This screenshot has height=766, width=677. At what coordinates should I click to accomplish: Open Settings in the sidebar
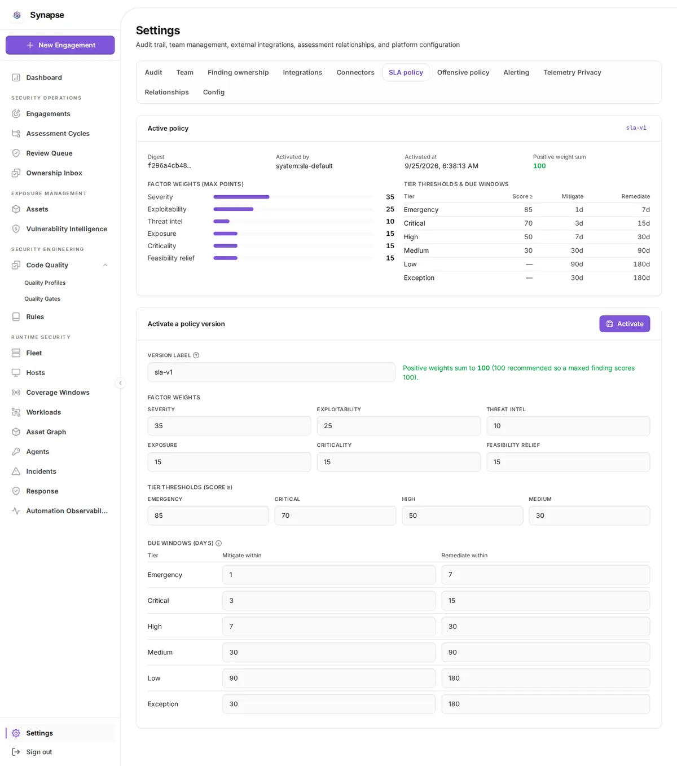click(60, 733)
